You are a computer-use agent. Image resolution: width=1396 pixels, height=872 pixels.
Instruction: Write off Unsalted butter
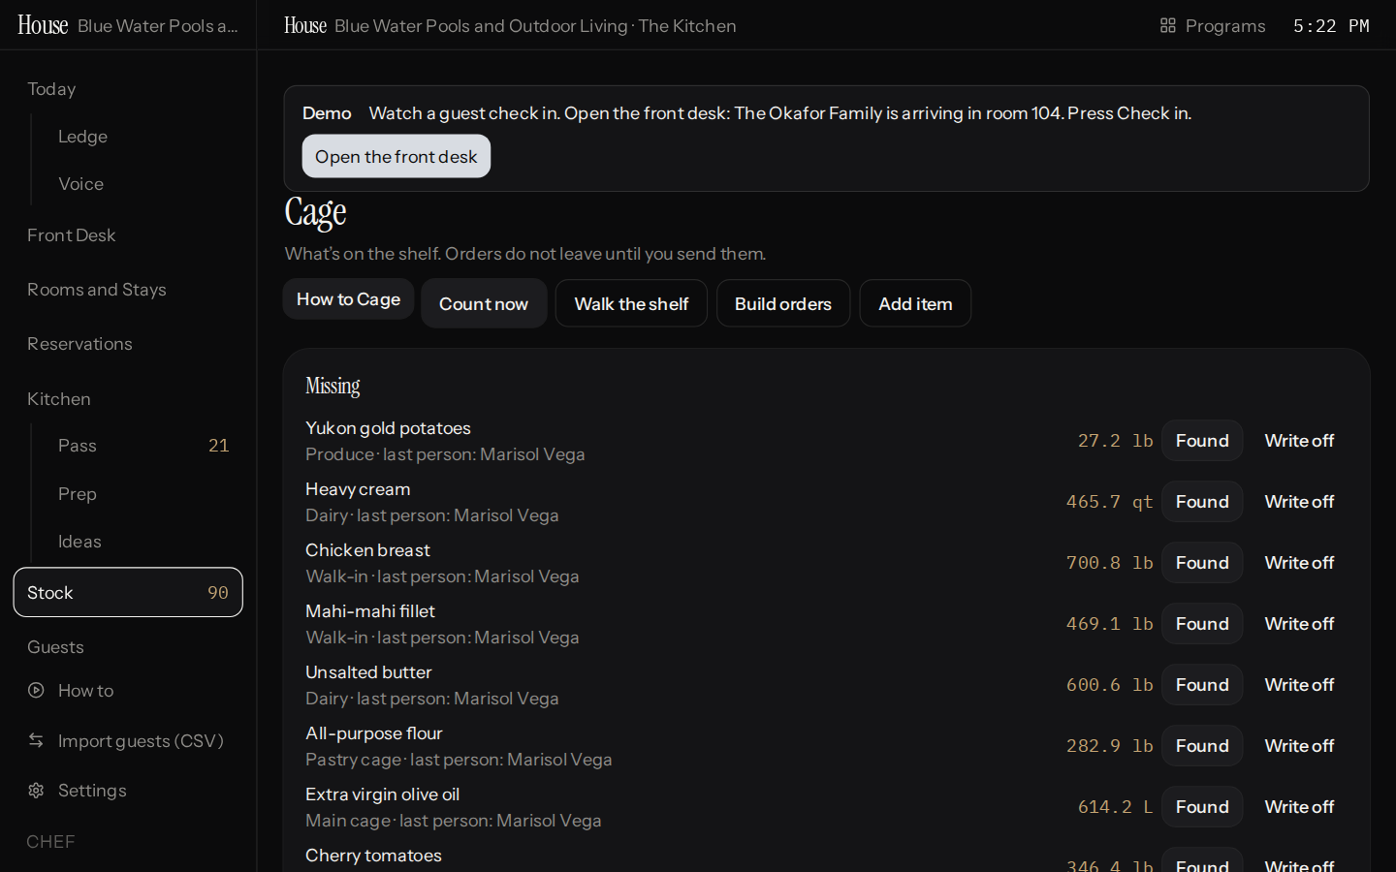(1299, 685)
